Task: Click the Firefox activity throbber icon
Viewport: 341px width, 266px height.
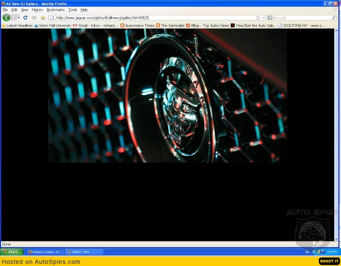Action: tap(335, 10)
